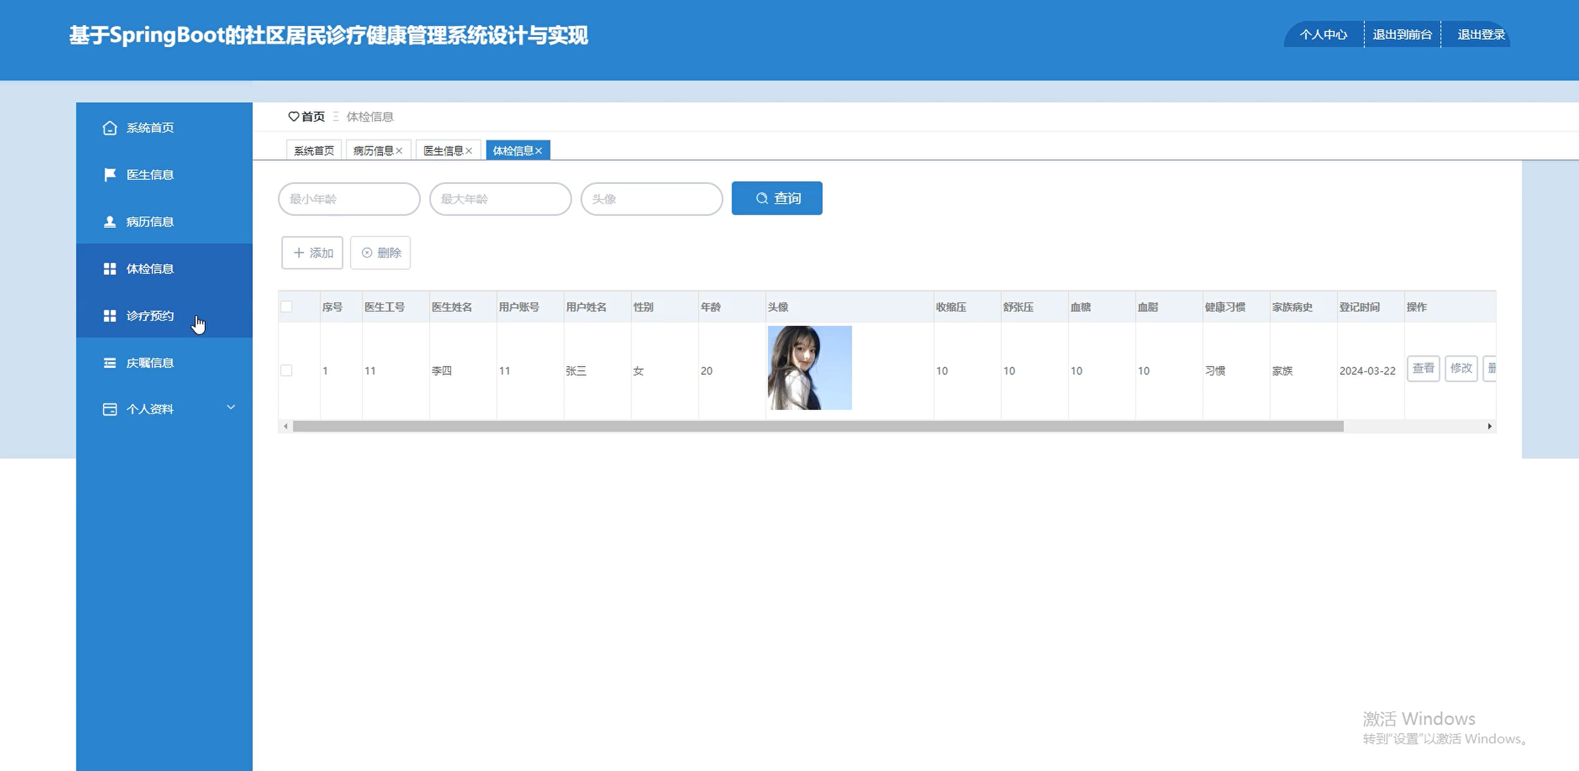Click the heart icon in the breadcrumb
The width and height of the screenshot is (1579, 771).
tap(294, 116)
